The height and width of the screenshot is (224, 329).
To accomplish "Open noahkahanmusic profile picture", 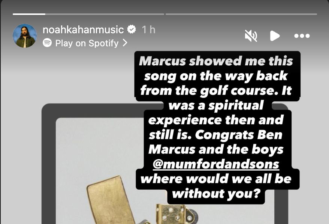I will [x=25, y=36].
